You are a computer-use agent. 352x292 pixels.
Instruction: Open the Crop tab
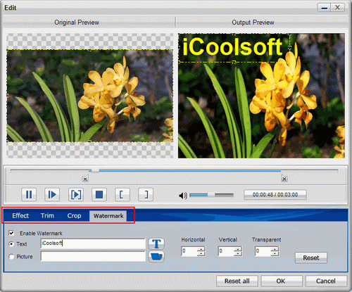pyautogui.click(x=74, y=215)
